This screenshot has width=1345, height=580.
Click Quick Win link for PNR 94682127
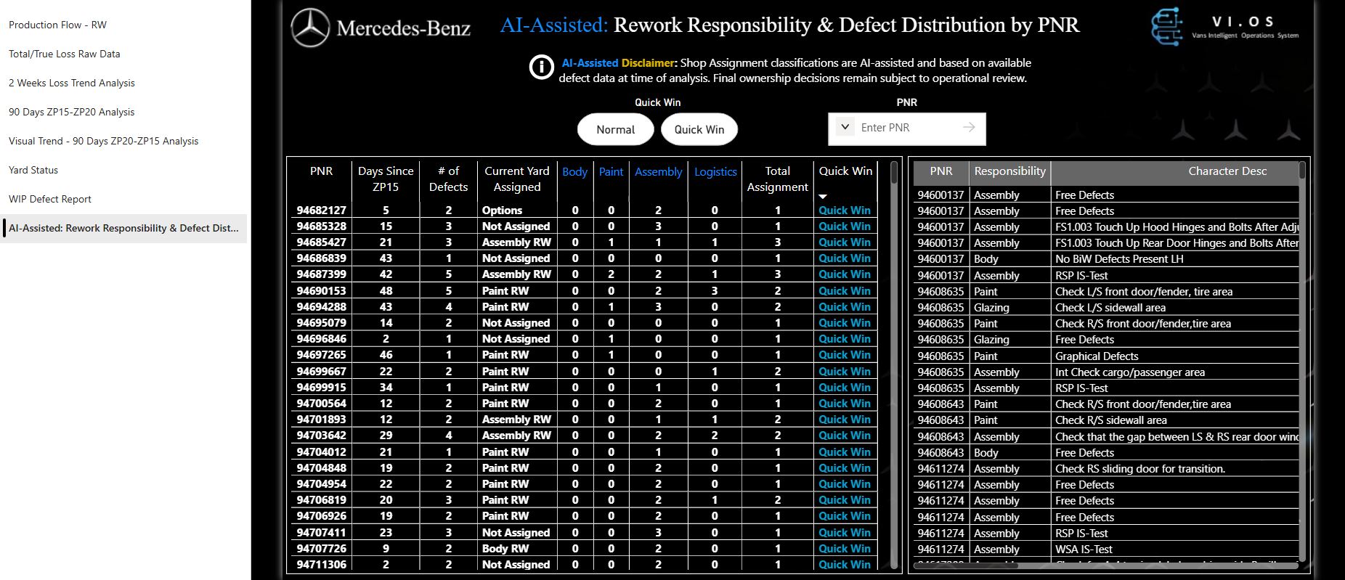click(x=844, y=211)
